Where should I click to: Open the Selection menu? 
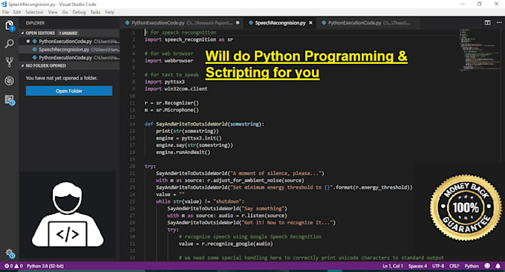(34, 12)
